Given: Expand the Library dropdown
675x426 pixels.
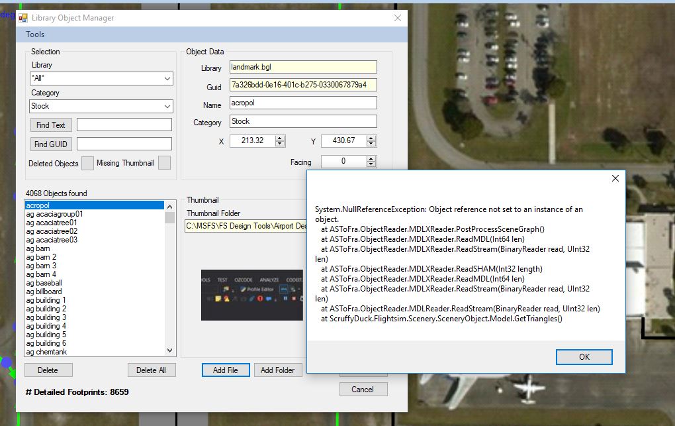Looking at the screenshot, I should pyautogui.click(x=167, y=79).
